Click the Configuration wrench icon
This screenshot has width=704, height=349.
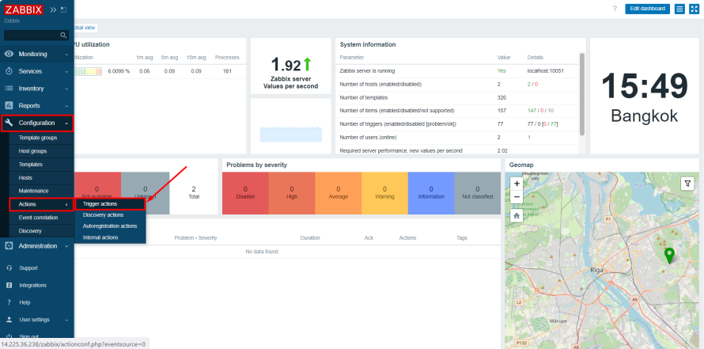point(9,123)
